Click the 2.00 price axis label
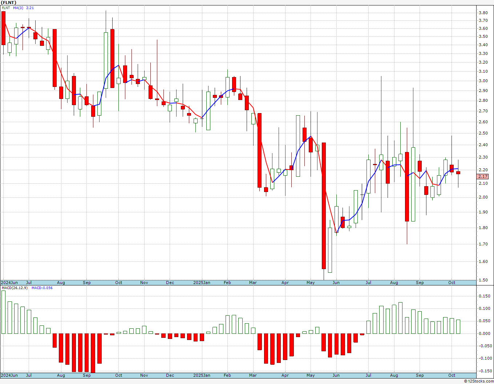This screenshot has width=494, height=384. [x=483, y=197]
